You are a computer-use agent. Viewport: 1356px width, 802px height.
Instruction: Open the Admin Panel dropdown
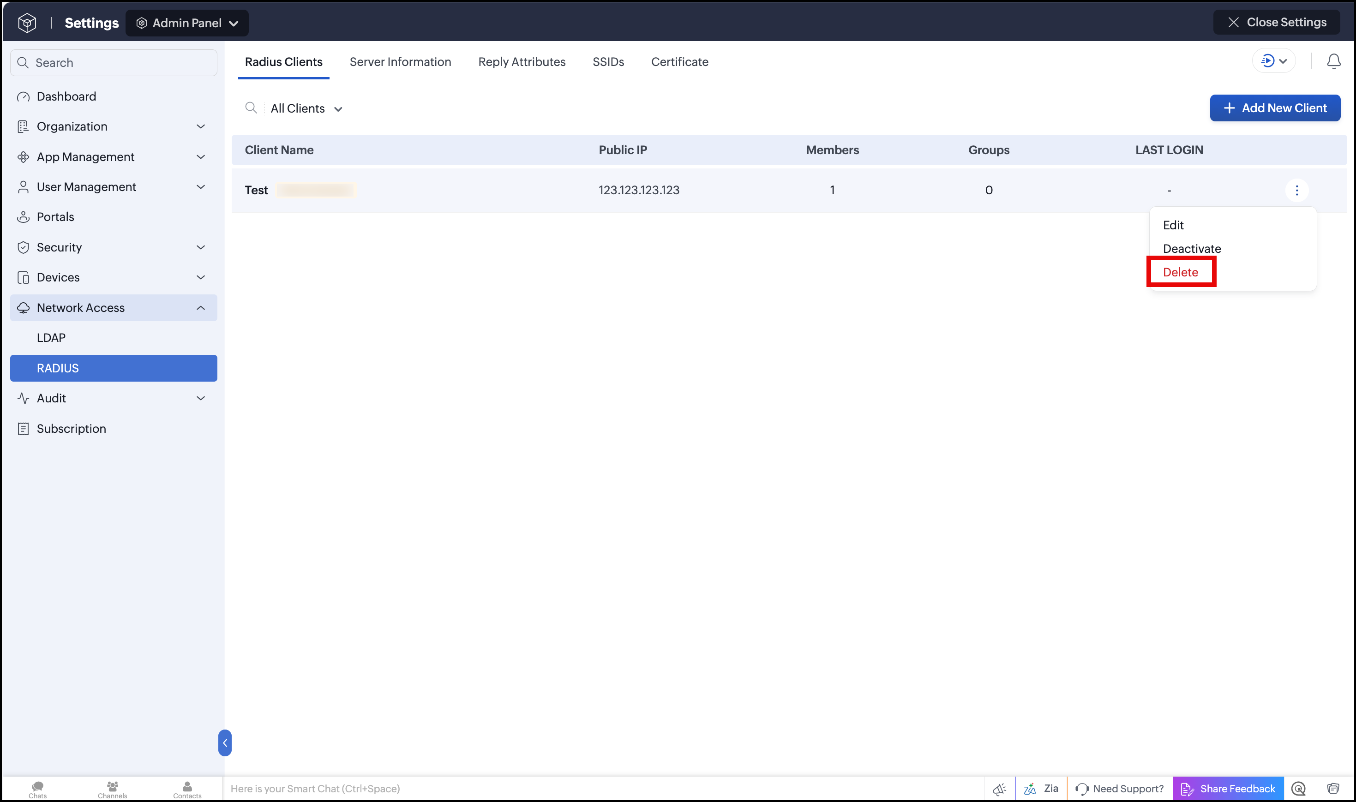click(x=187, y=23)
